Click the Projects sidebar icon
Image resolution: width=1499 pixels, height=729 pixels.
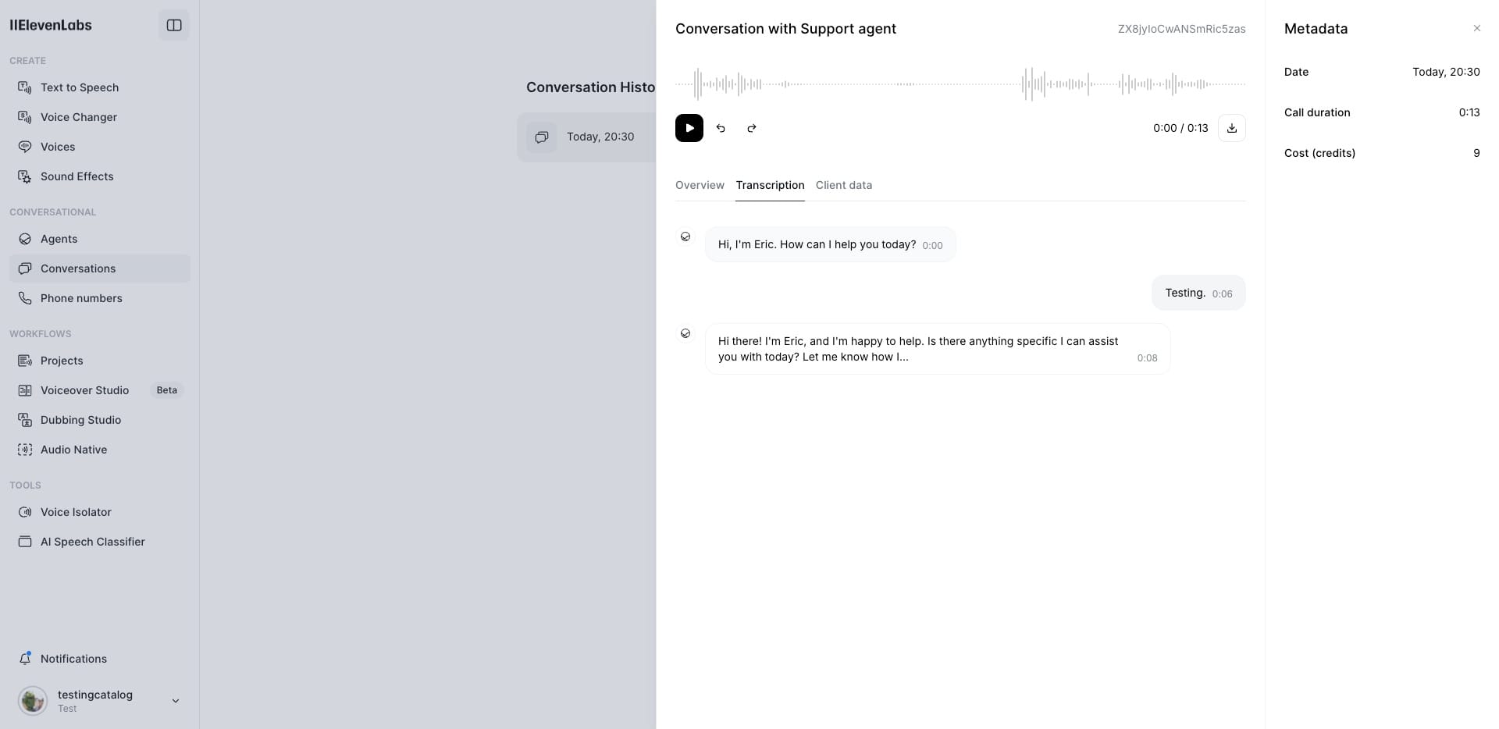(25, 361)
